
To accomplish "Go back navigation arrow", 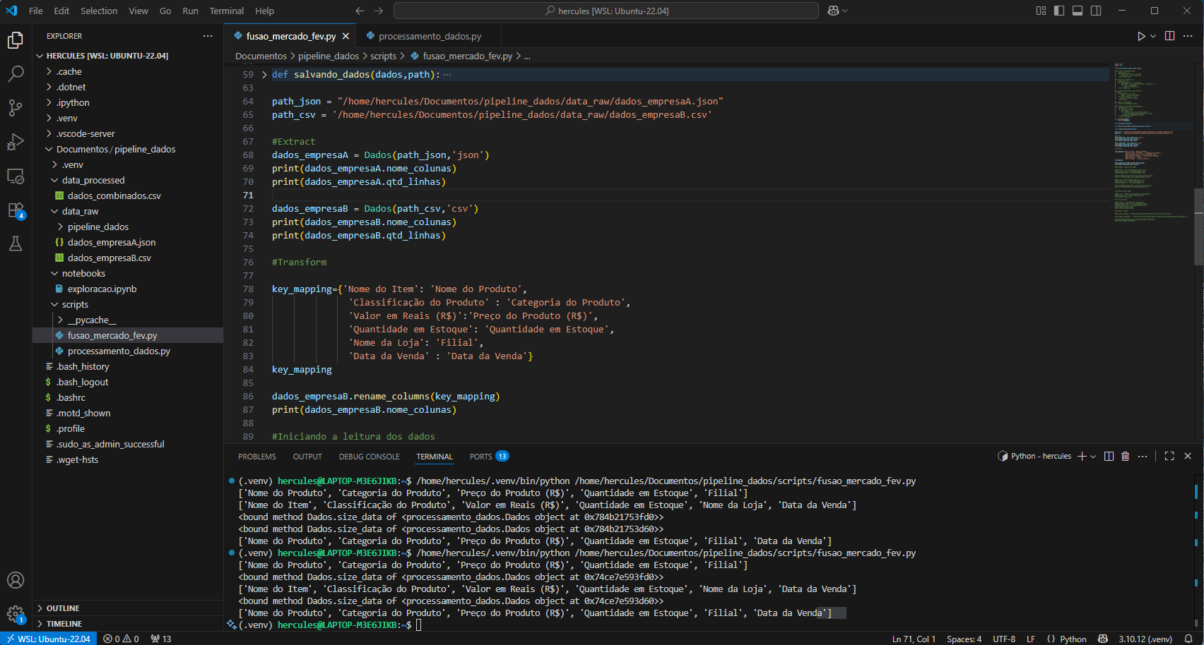I will (x=360, y=11).
